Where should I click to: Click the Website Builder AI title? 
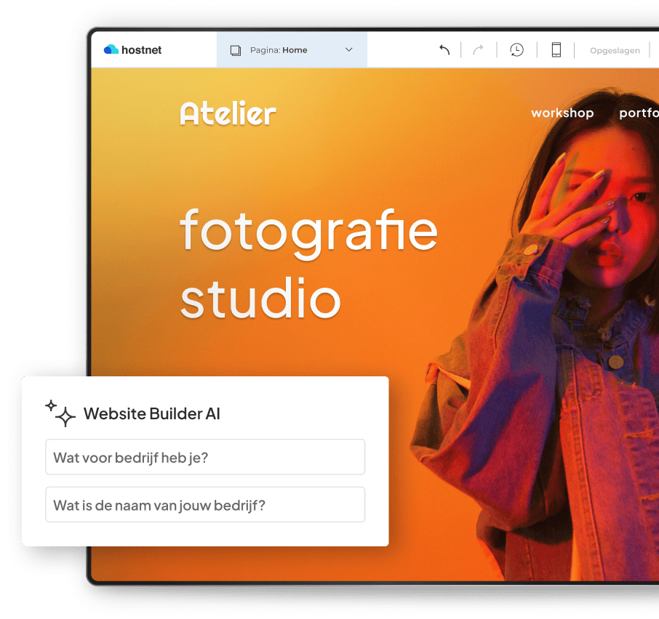pos(152,414)
